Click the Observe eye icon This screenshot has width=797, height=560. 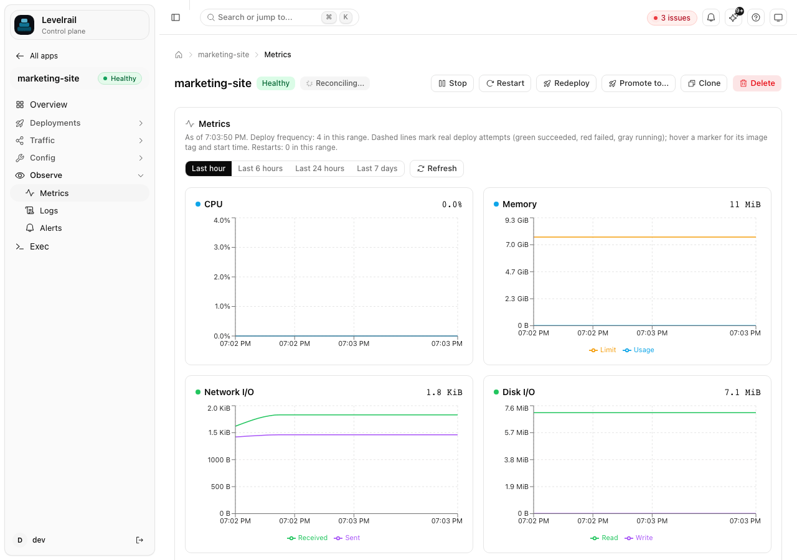(x=20, y=175)
